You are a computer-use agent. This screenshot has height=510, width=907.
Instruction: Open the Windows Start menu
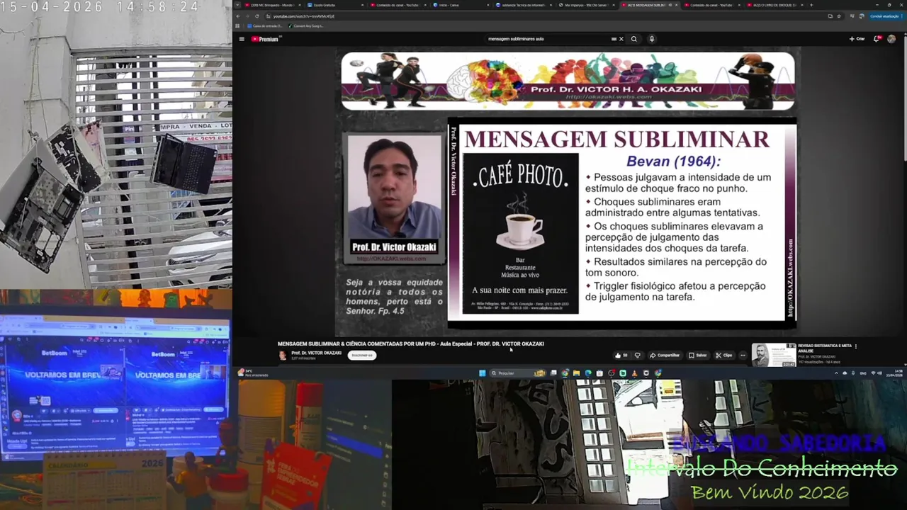(x=483, y=373)
